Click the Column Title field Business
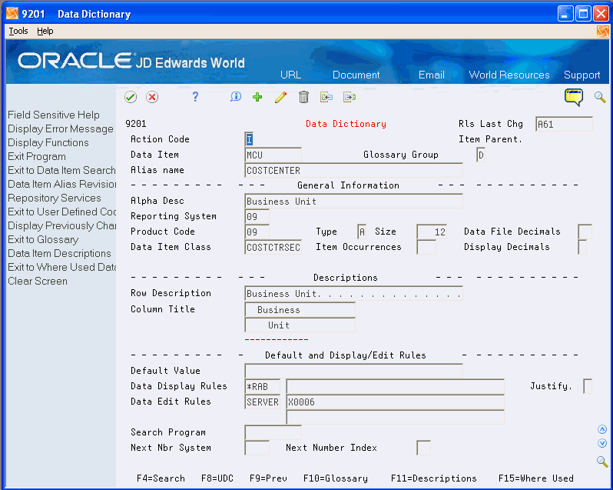The height and width of the screenshot is (490, 613). (x=300, y=309)
